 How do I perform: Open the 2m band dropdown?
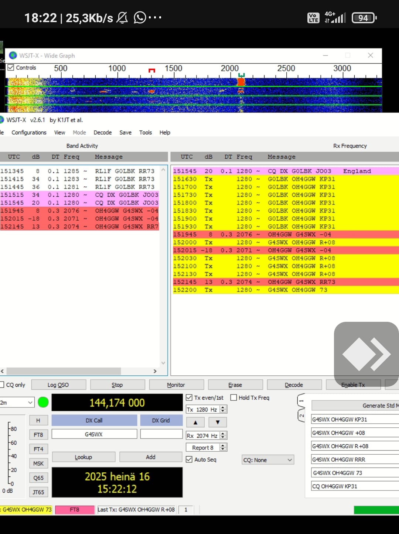[x=17, y=403]
